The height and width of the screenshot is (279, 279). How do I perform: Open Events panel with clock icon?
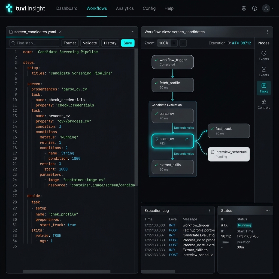pos(264,56)
